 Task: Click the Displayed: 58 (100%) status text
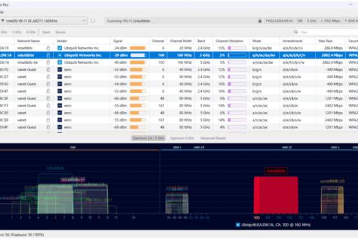point(27,235)
